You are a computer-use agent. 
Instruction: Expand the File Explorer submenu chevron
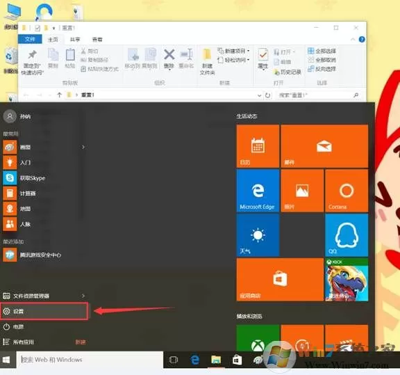pyautogui.click(x=83, y=296)
